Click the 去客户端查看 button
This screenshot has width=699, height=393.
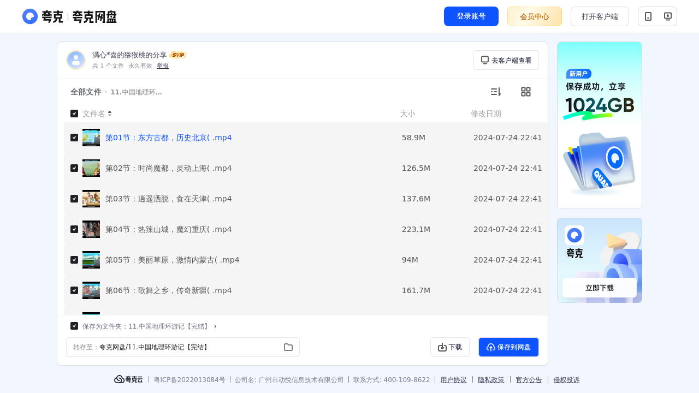[x=506, y=60]
